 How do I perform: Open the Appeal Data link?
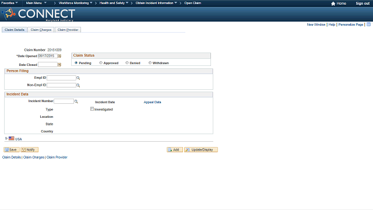152,102
